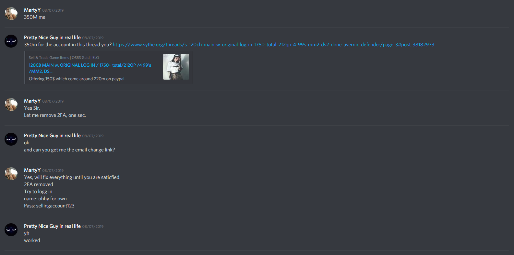Click MartyY's avatar next to the "2FA removed" message
The image size is (514, 255).
[x=11, y=174]
